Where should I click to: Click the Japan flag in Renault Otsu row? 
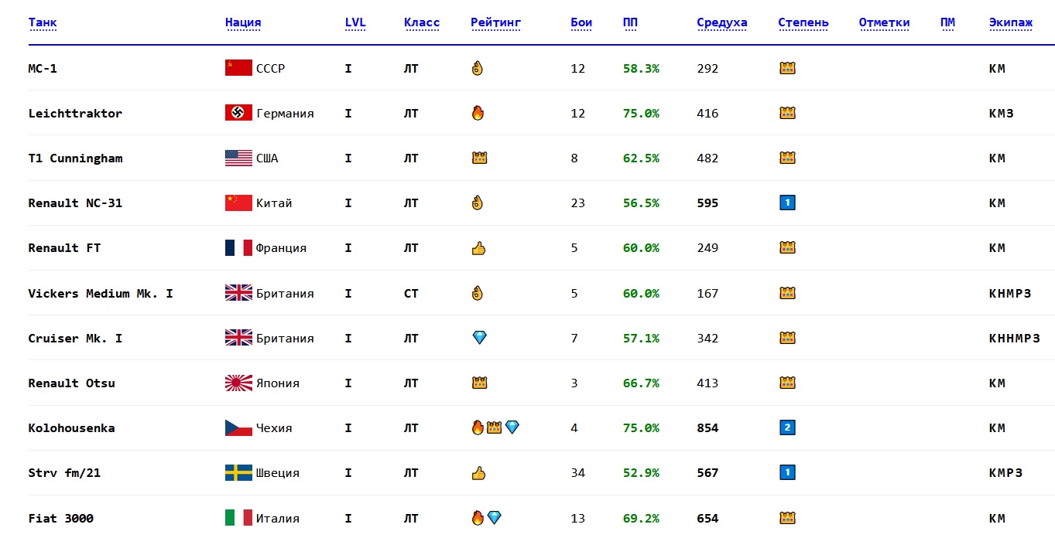tap(238, 383)
